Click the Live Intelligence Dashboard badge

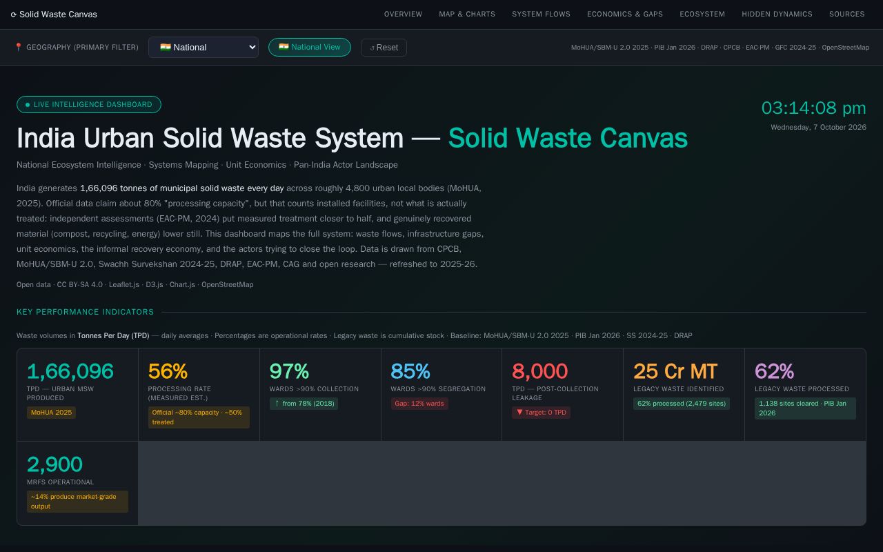[89, 105]
